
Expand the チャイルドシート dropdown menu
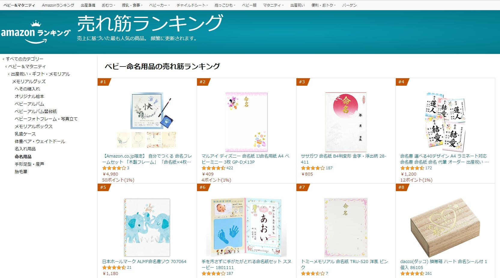(192, 5)
